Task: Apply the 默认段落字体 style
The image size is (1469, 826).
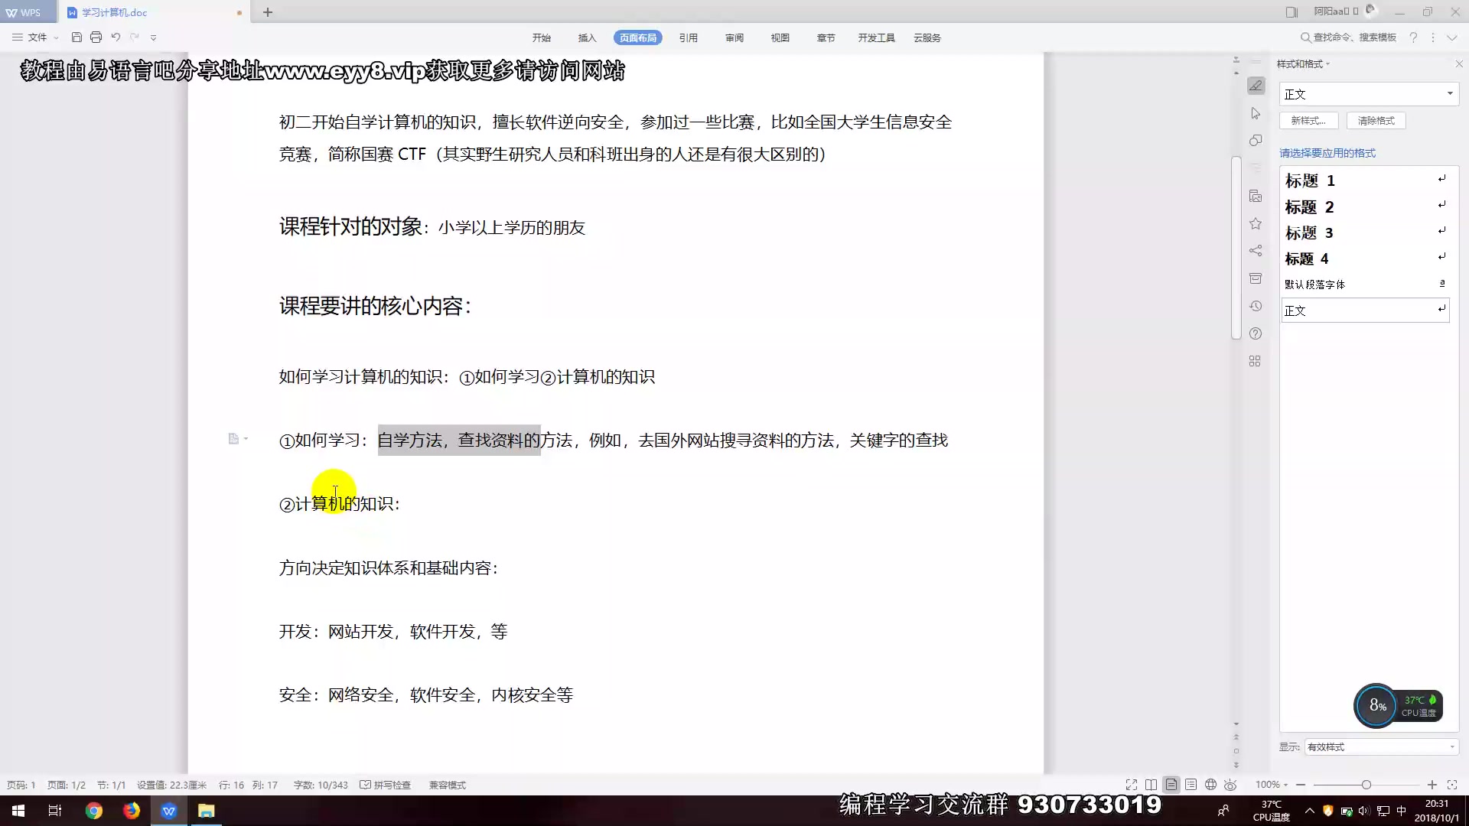Action: [x=1366, y=285]
